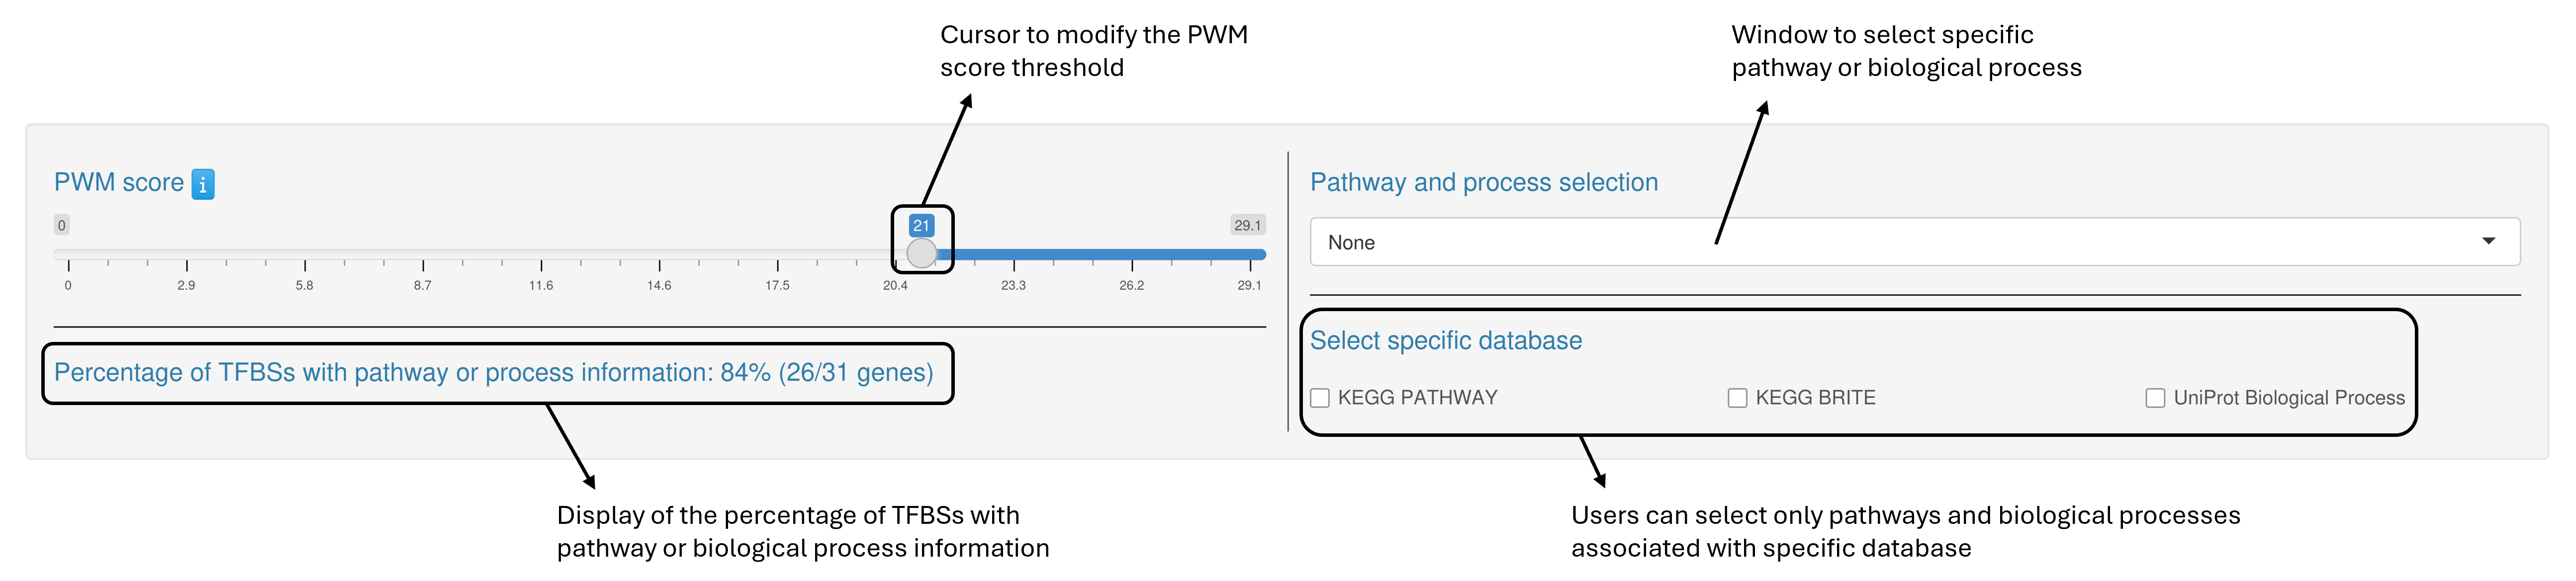This screenshot has width=2576, height=581.
Task: Click the blue slider track at 26.2
Action: pyautogui.click(x=1132, y=255)
